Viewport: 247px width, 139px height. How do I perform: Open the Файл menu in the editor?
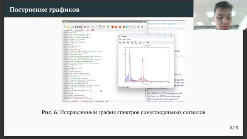pyautogui.click(x=64, y=24)
